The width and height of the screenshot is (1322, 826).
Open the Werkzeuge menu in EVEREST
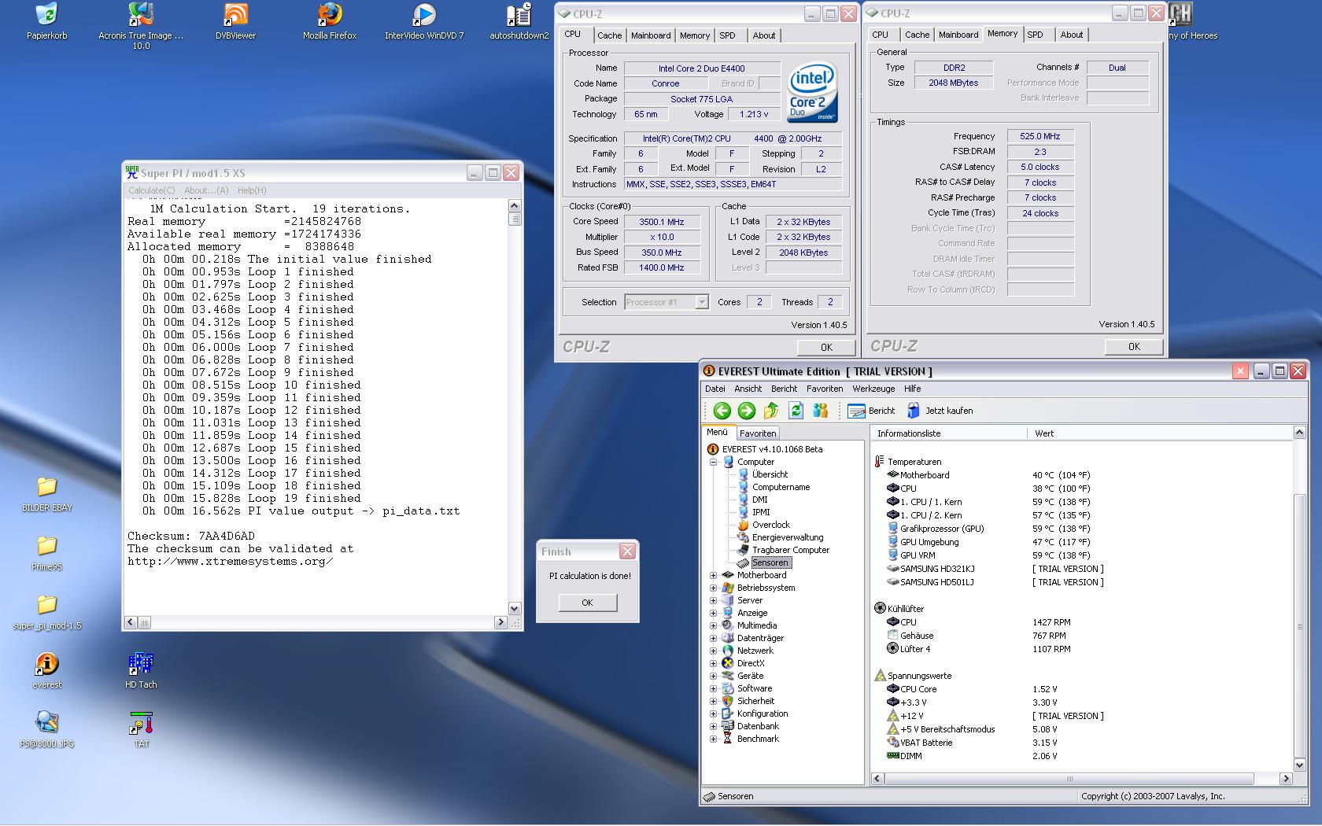pos(873,389)
